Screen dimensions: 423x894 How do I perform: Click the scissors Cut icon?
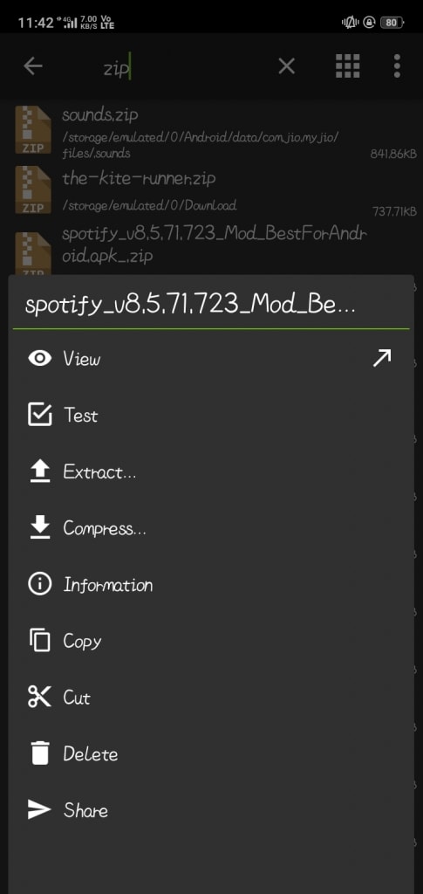tap(39, 698)
